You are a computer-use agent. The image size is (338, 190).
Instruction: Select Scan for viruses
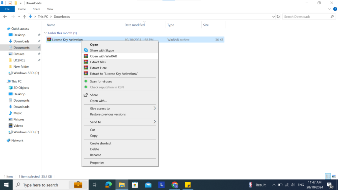[120, 81]
